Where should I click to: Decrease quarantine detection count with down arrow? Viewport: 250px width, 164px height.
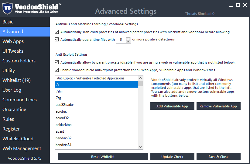pos(128,41)
